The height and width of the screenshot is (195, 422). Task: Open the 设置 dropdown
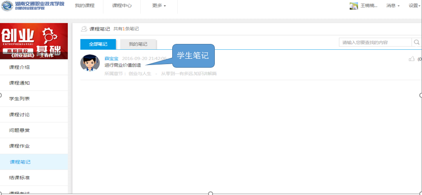(x=414, y=6)
